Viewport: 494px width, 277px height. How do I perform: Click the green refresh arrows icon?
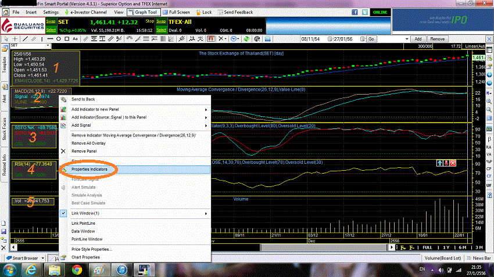click(246, 39)
